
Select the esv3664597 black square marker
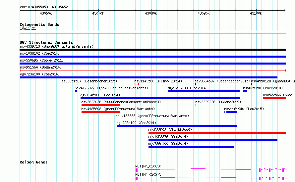[x=196, y=84]
